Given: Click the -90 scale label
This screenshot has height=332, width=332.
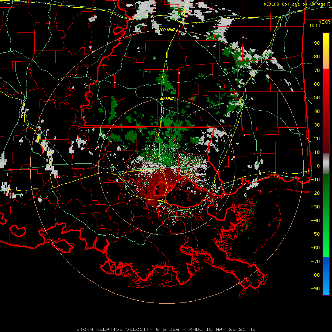Looking at the screenshot, I should 315,289.
